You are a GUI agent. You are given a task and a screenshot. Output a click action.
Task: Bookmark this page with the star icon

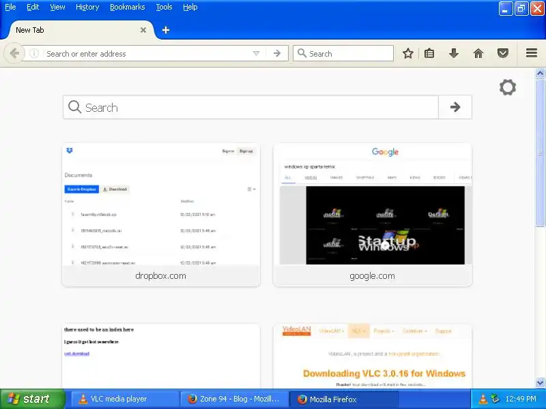(407, 53)
